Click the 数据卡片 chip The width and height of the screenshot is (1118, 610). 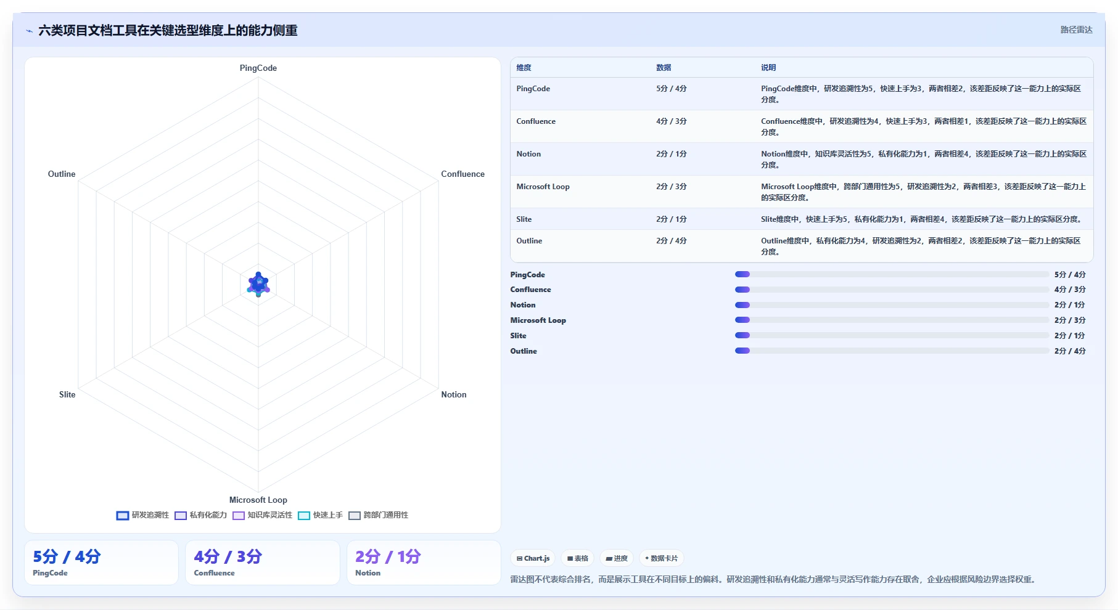(661, 558)
